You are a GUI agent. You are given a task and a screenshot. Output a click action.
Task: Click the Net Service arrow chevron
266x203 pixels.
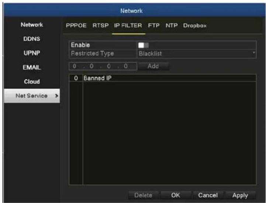click(x=57, y=96)
